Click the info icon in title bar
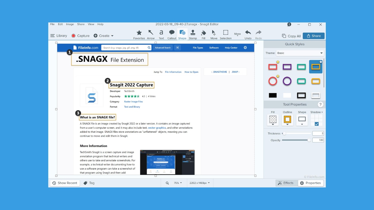The width and height of the screenshot is (374, 210). pyautogui.click(x=289, y=24)
